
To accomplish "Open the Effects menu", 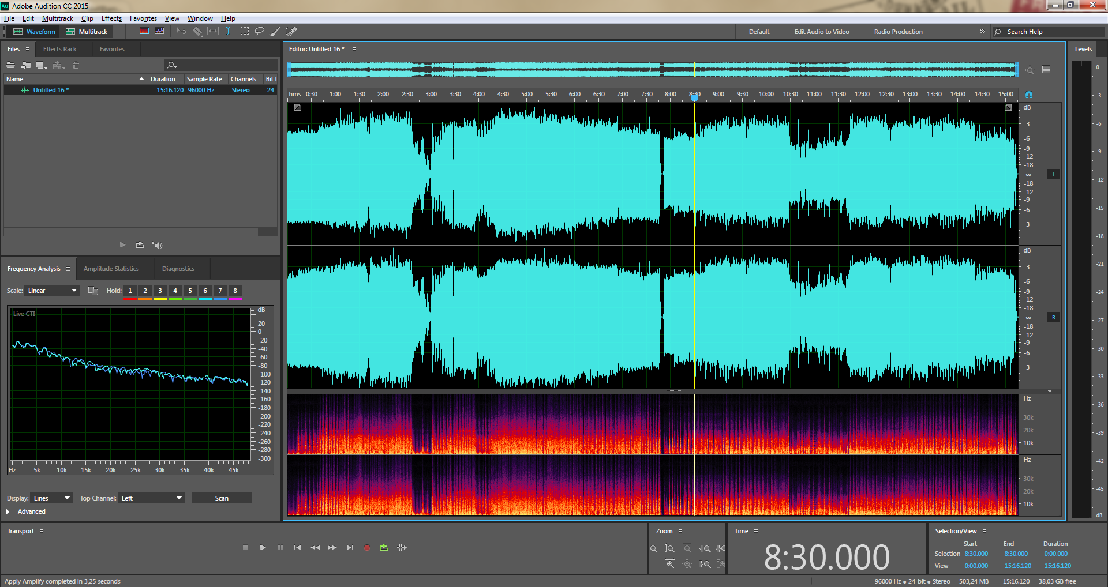I will point(111,18).
